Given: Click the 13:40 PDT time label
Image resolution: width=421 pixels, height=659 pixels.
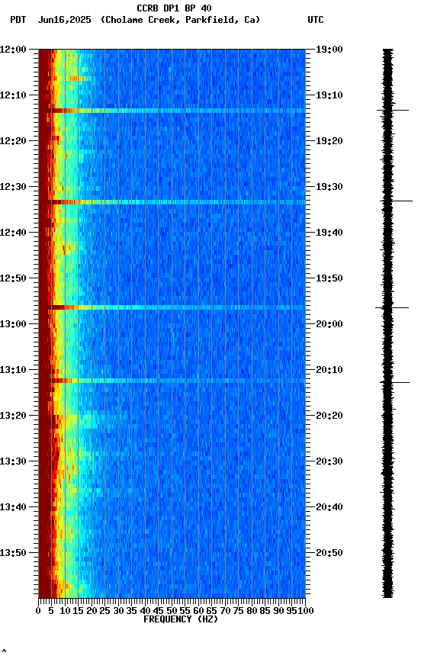Looking at the screenshot, I should [x=13, y=508].
